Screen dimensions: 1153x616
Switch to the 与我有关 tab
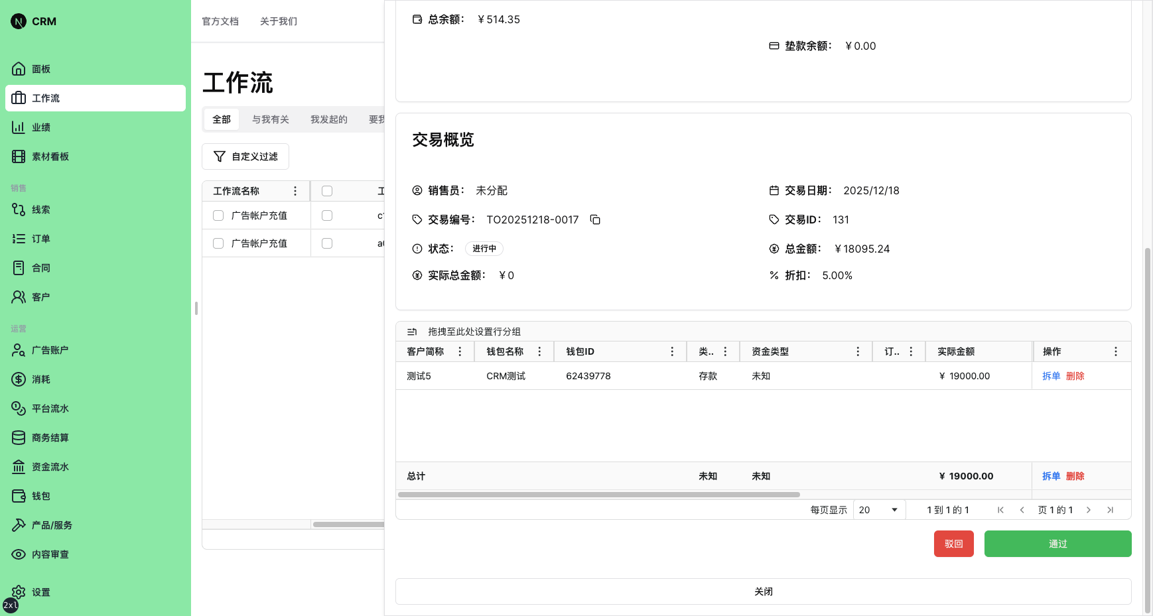(270, 119)
